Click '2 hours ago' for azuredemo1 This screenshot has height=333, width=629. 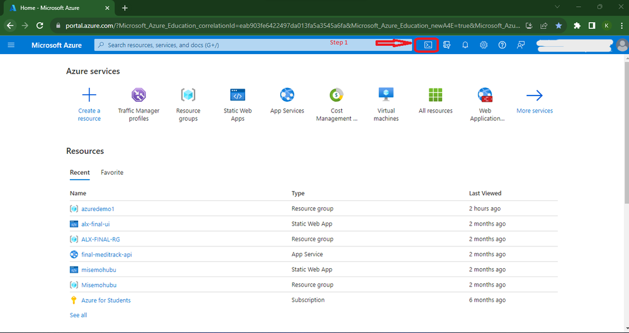(485, 209)
